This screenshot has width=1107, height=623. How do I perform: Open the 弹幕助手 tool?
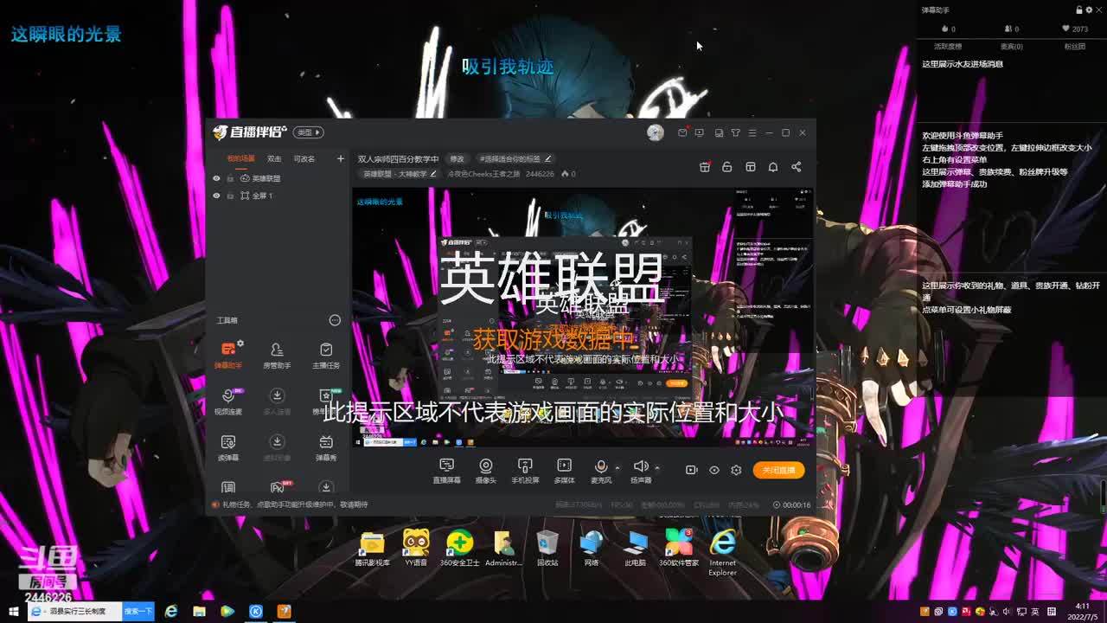(x=228, y=353)
